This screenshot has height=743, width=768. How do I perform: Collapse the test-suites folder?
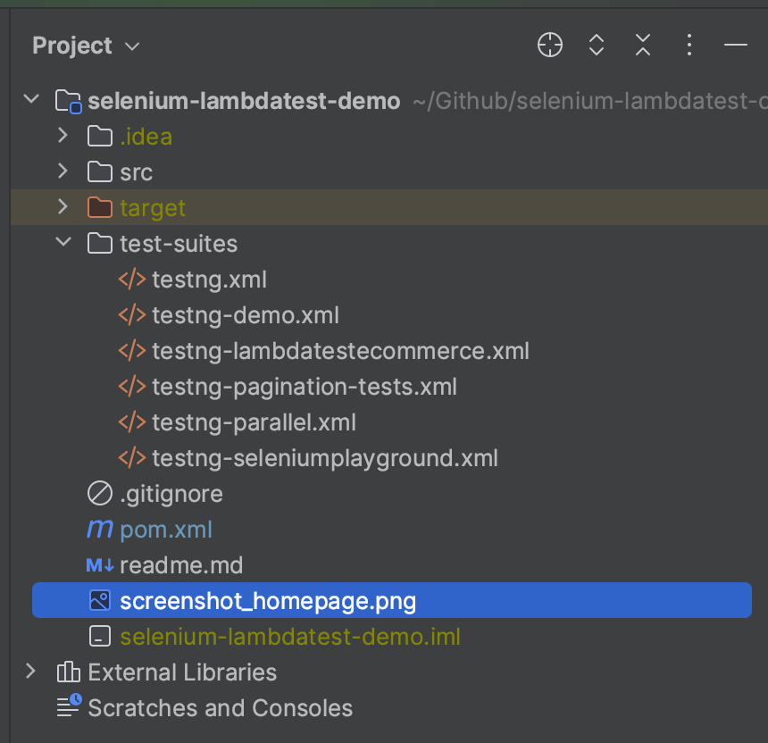(61, 243)
